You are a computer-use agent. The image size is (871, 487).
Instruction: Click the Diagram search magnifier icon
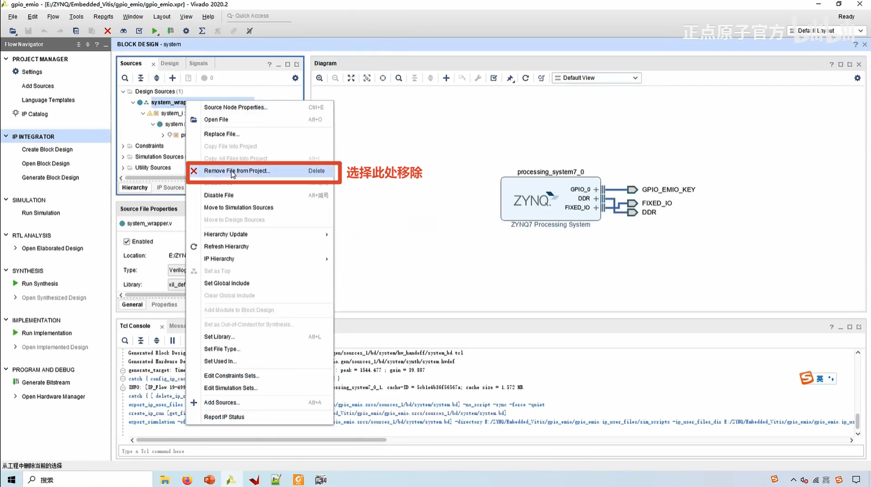tap(399, 78)
